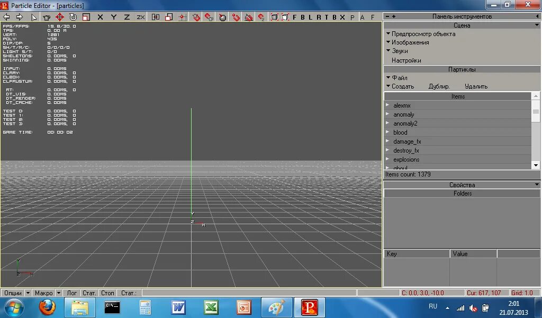Toggle the striped magnet snap icon

[x=249, y=17]
